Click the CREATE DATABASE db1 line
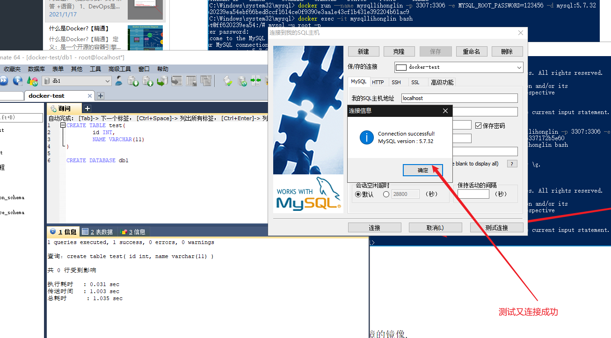 click(x=97, y=160)
